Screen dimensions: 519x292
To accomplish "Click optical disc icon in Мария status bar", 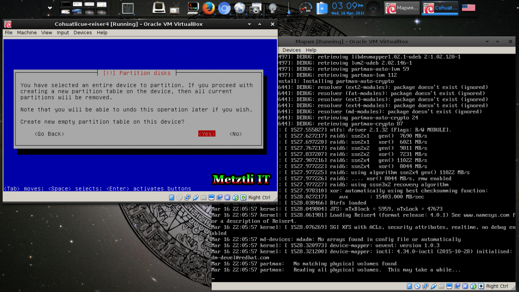I will (417, 286).
